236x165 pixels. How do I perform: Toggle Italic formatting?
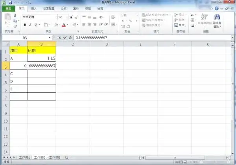[30, 24]
